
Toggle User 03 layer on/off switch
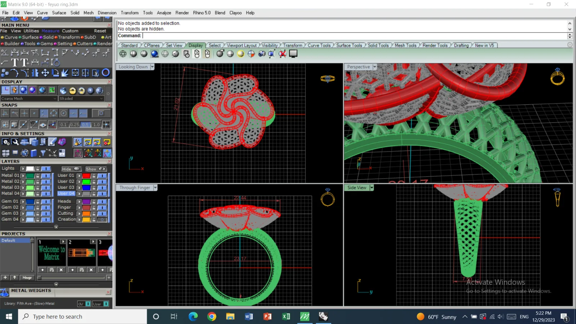click(102, 188)
